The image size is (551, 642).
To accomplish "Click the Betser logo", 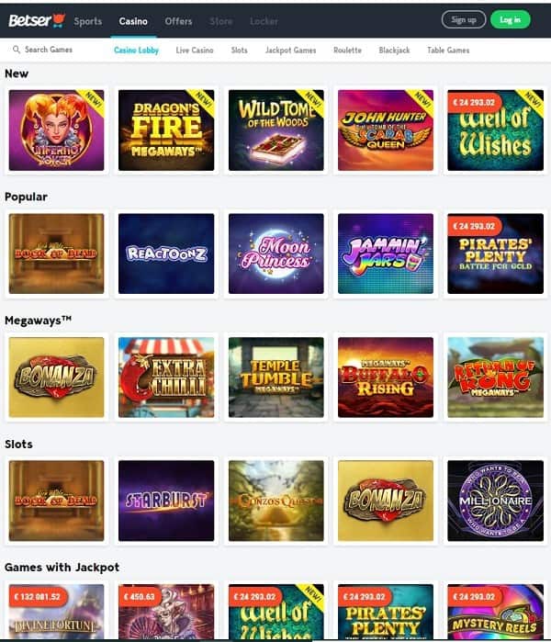I will [x=37, y=20].
